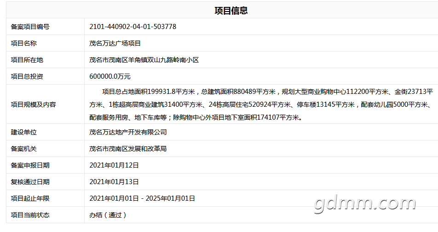
Task: Select the 项目总投资 label cell
Action: [x=45, y=76]
